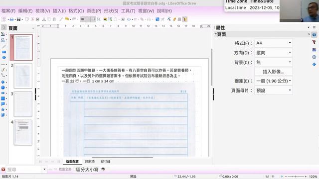Viewport: 319px width, 179px height.
Task: Open the 頁面(P) menu
Action: [94, 11]
